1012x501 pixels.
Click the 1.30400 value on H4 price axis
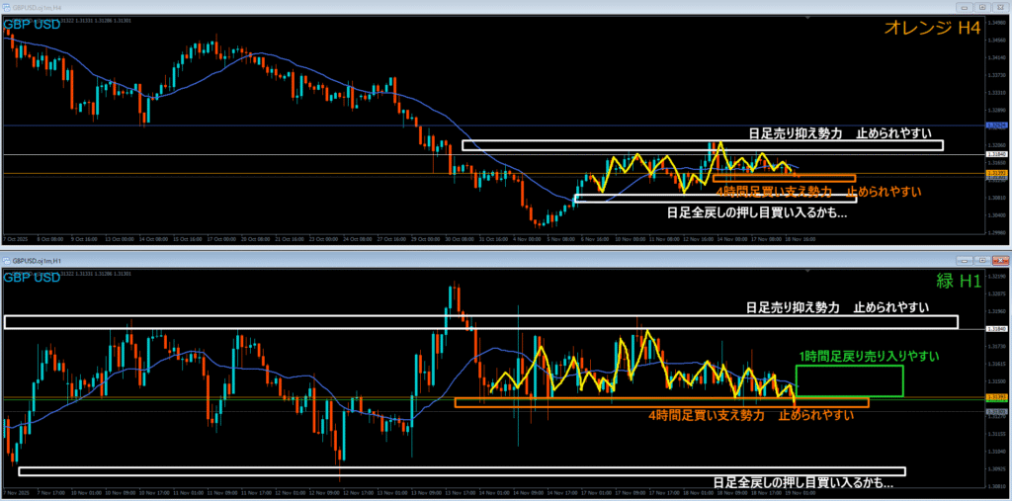tap(997, 215)
